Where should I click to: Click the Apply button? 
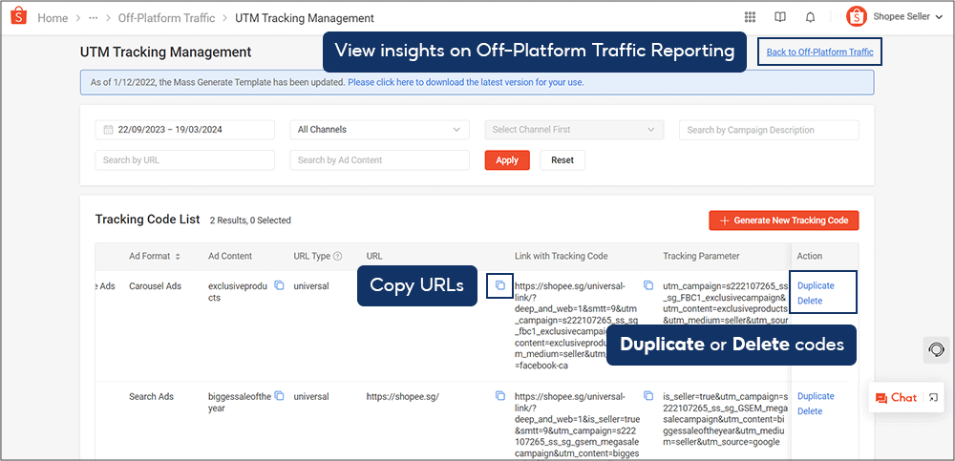507,160
